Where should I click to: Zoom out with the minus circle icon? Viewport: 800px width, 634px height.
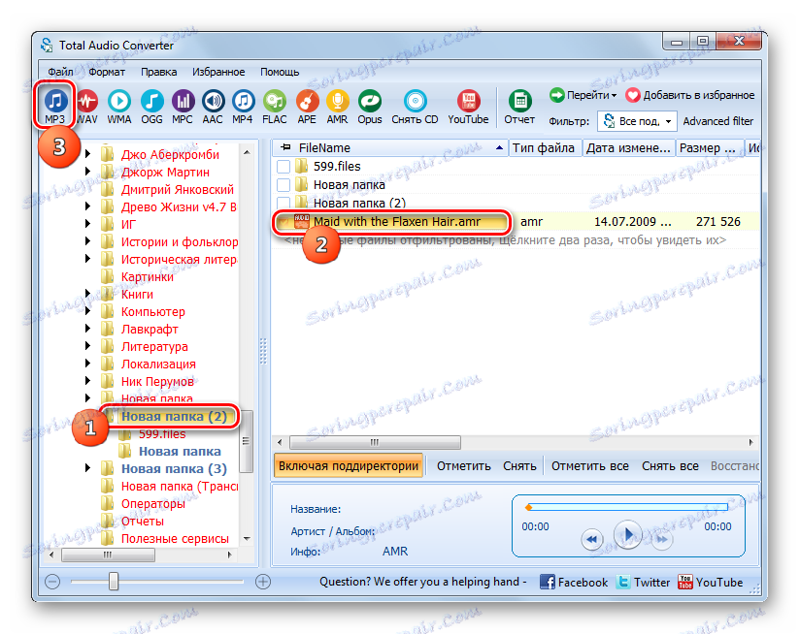pyautogui.click(x=52, y=581)
